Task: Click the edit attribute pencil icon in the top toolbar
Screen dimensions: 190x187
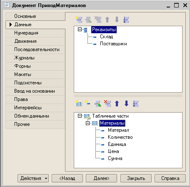Action: tap(88, 20)
